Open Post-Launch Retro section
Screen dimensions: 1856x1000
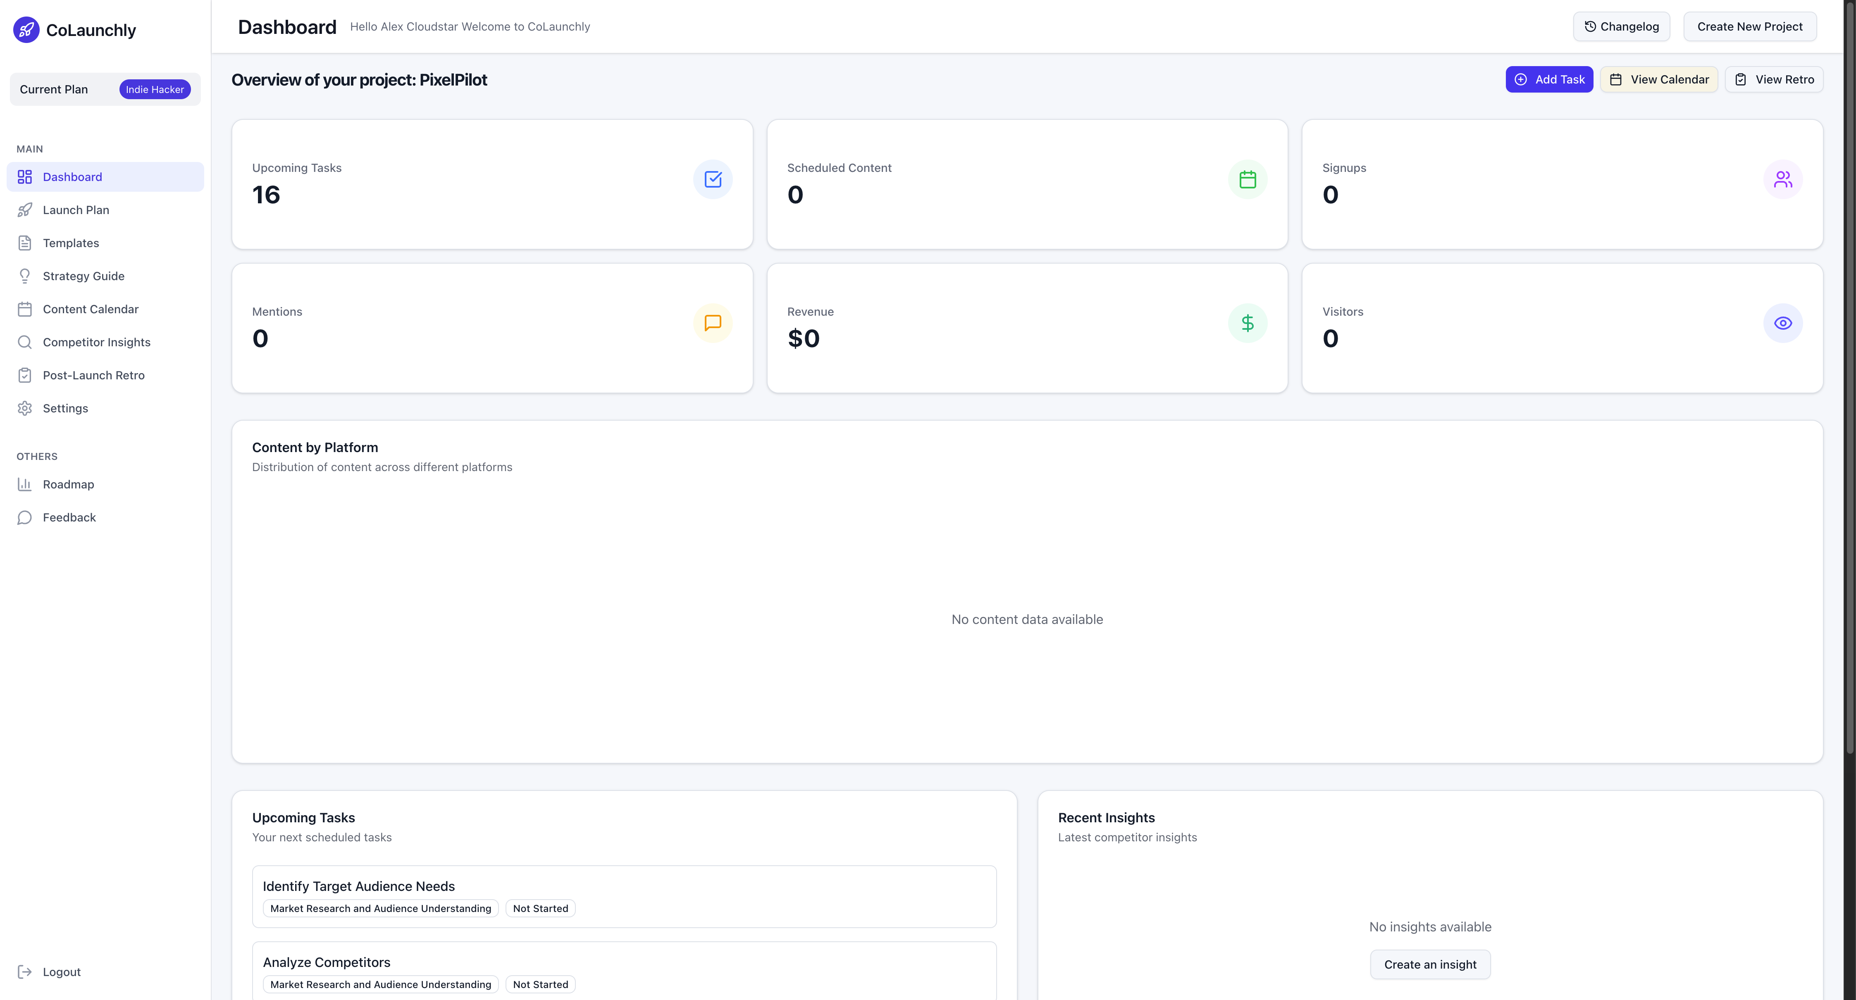105,375
